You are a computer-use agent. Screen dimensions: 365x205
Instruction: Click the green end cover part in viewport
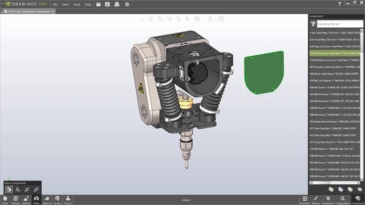point(263,72)
